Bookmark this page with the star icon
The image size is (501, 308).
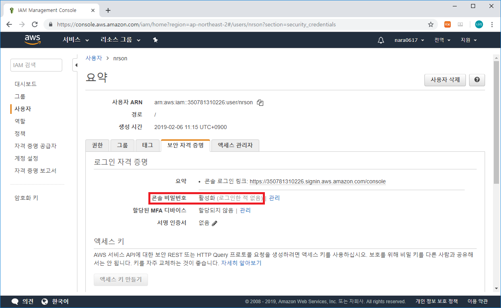431,24
